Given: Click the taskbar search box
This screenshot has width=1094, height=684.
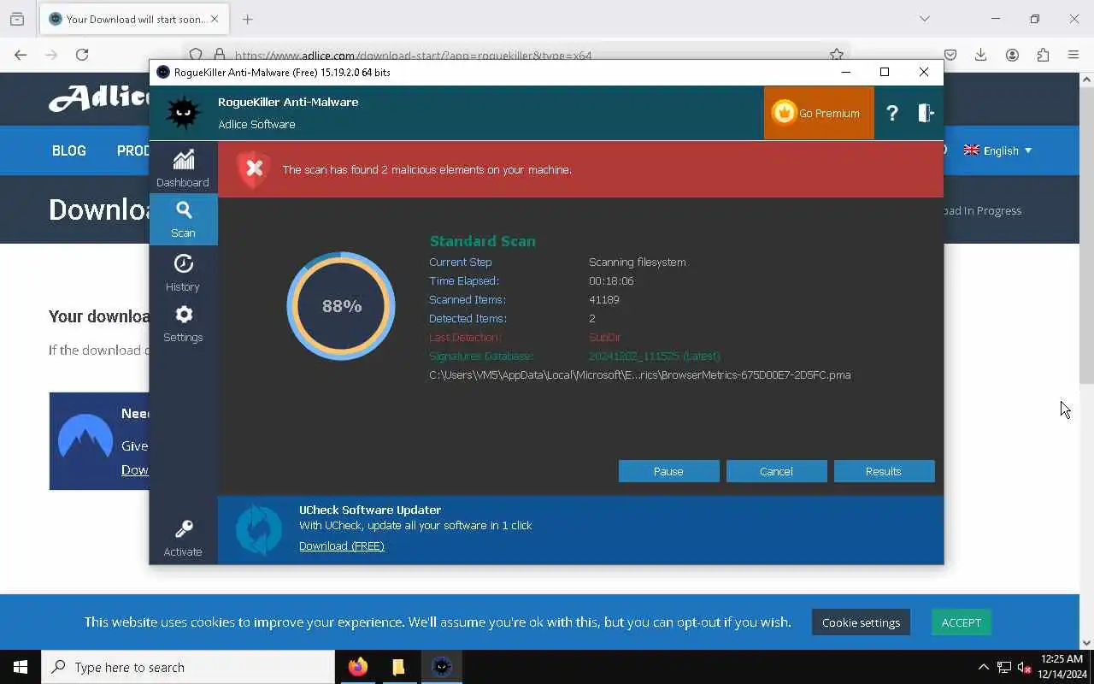Looking at the screenshot, I should click(x=188, y=667).
